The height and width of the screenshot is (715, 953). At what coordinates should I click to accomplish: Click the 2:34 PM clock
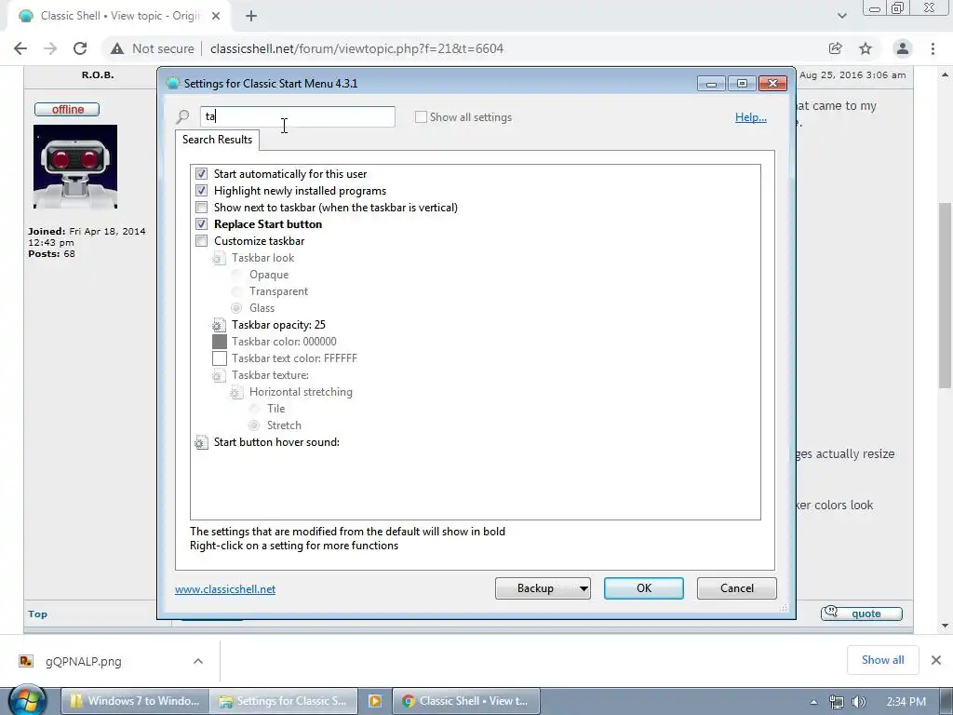tap(906, 702)
